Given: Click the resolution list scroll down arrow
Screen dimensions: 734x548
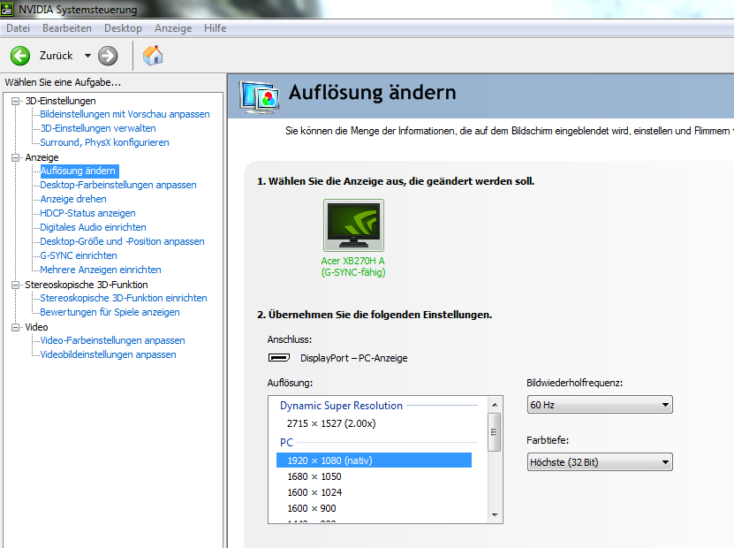Looking at the screenshot, I should click(x=495, y=515).
